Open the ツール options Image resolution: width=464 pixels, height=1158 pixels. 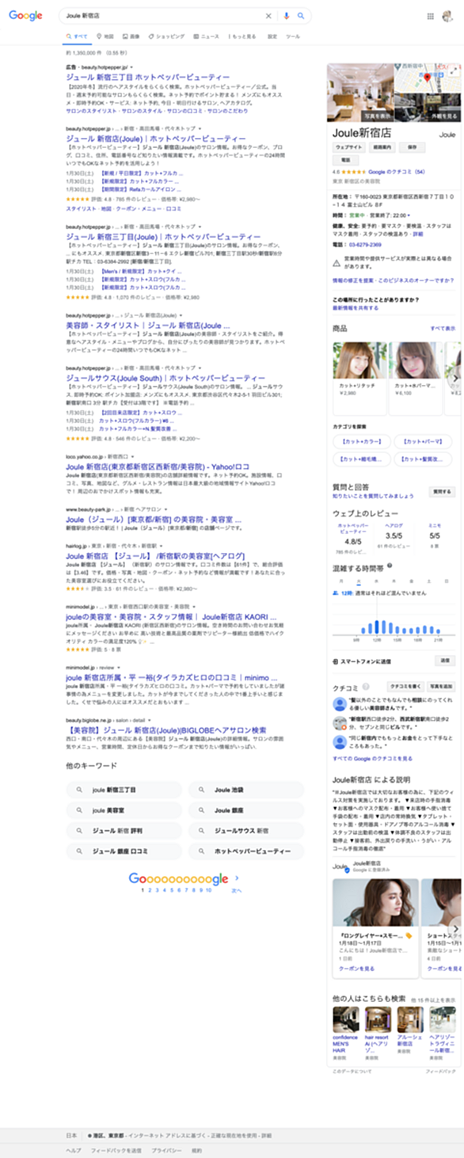pyautogui.click(x=292, y=36)
